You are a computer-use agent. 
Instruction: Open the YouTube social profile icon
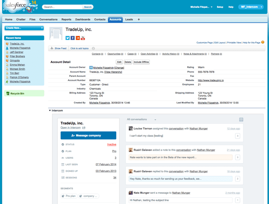82,38
